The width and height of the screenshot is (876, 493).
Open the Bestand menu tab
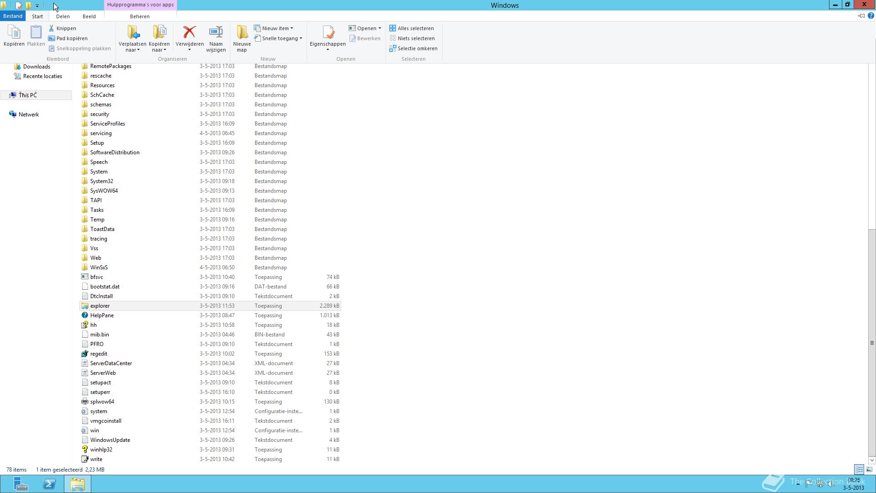(12, 16)
